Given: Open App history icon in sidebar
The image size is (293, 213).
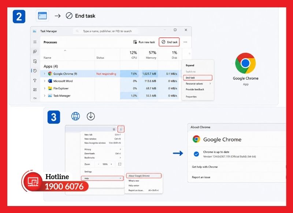Looking at the screenshot, I should pos(35,71).
